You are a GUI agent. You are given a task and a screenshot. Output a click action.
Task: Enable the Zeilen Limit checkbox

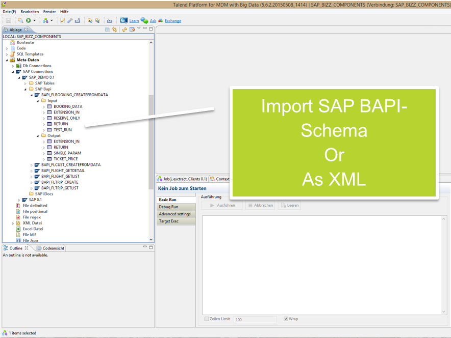[x=207, y=319]
